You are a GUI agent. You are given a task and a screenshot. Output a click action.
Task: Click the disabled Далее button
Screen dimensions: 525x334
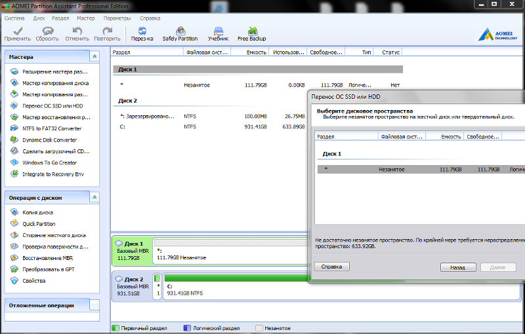(498, 267)
